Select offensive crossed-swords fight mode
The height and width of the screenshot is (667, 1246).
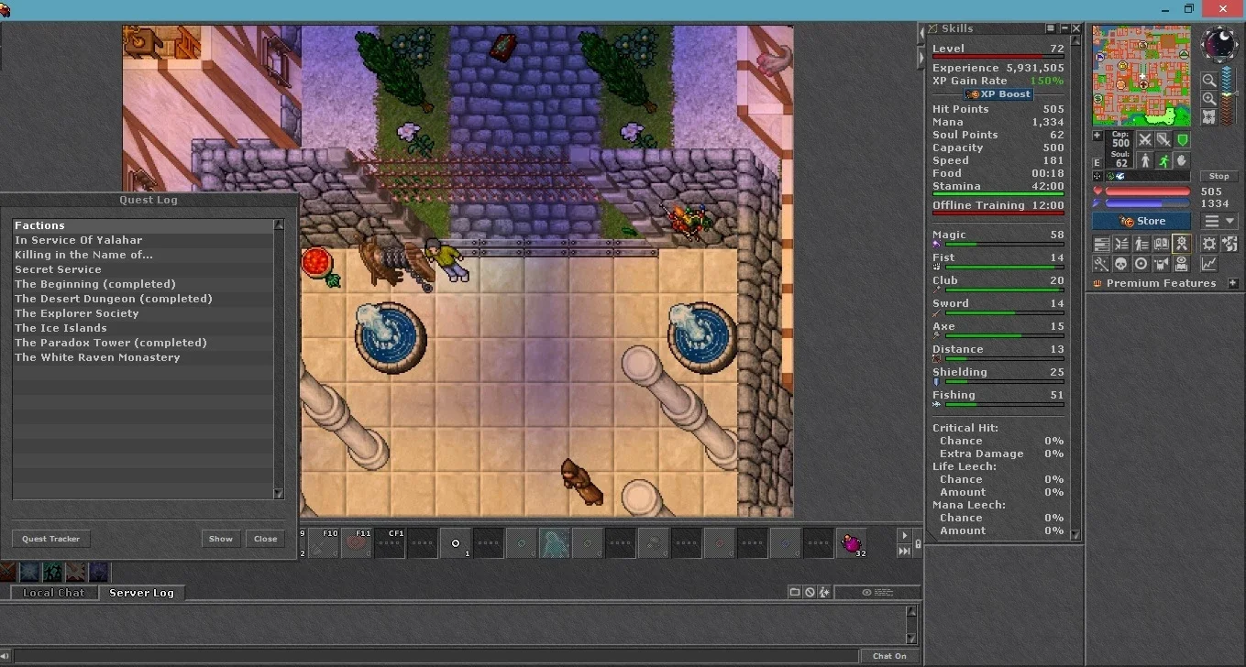click(x=1145, y=140)
